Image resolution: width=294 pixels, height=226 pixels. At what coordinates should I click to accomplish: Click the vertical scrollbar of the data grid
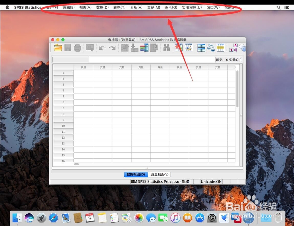click(237, 89)
